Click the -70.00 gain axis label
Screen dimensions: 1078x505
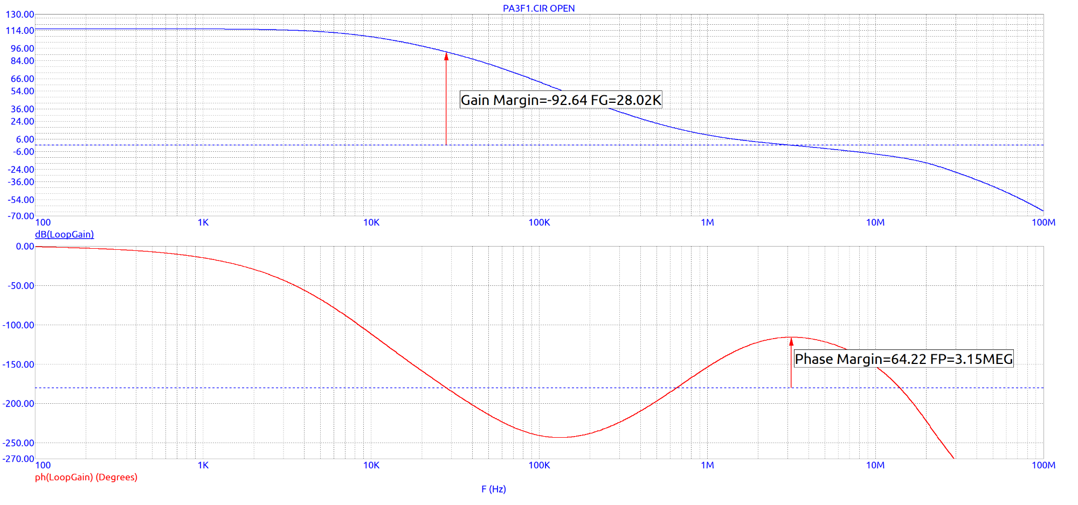pyautogui.click(x=20, y=216)
